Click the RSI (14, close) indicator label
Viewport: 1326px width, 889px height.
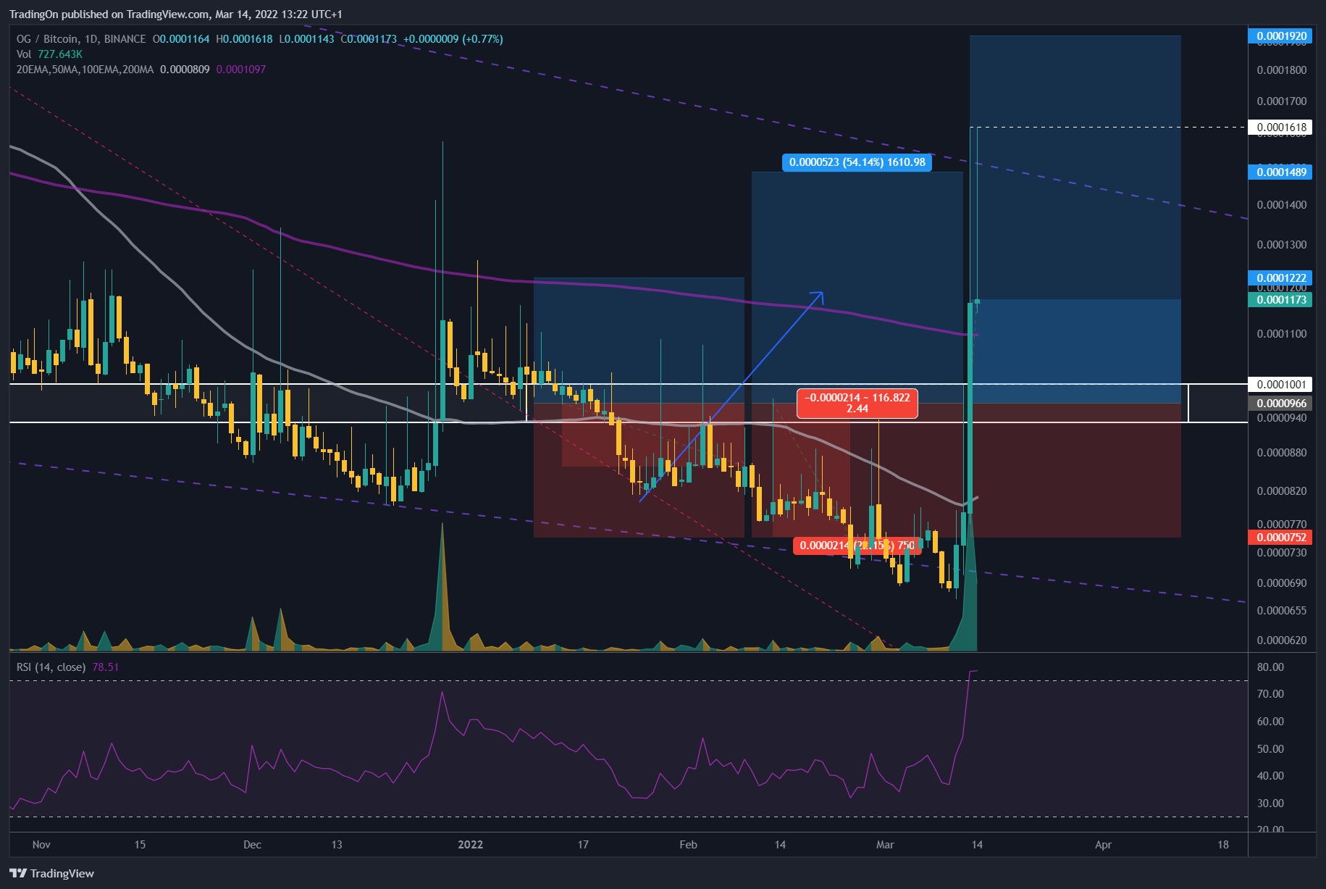click(51, 667)
